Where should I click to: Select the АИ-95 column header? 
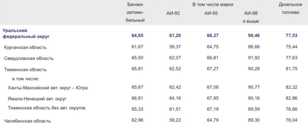(x=211, y=13)
